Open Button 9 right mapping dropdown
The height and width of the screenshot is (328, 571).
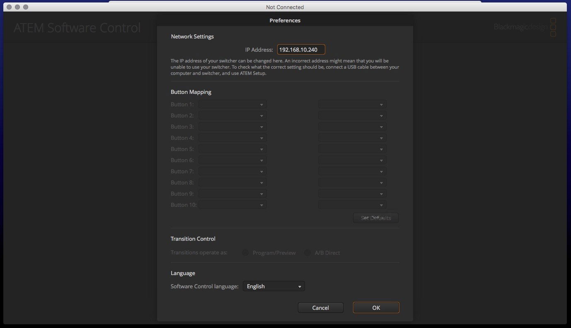(x=352, y=194)
